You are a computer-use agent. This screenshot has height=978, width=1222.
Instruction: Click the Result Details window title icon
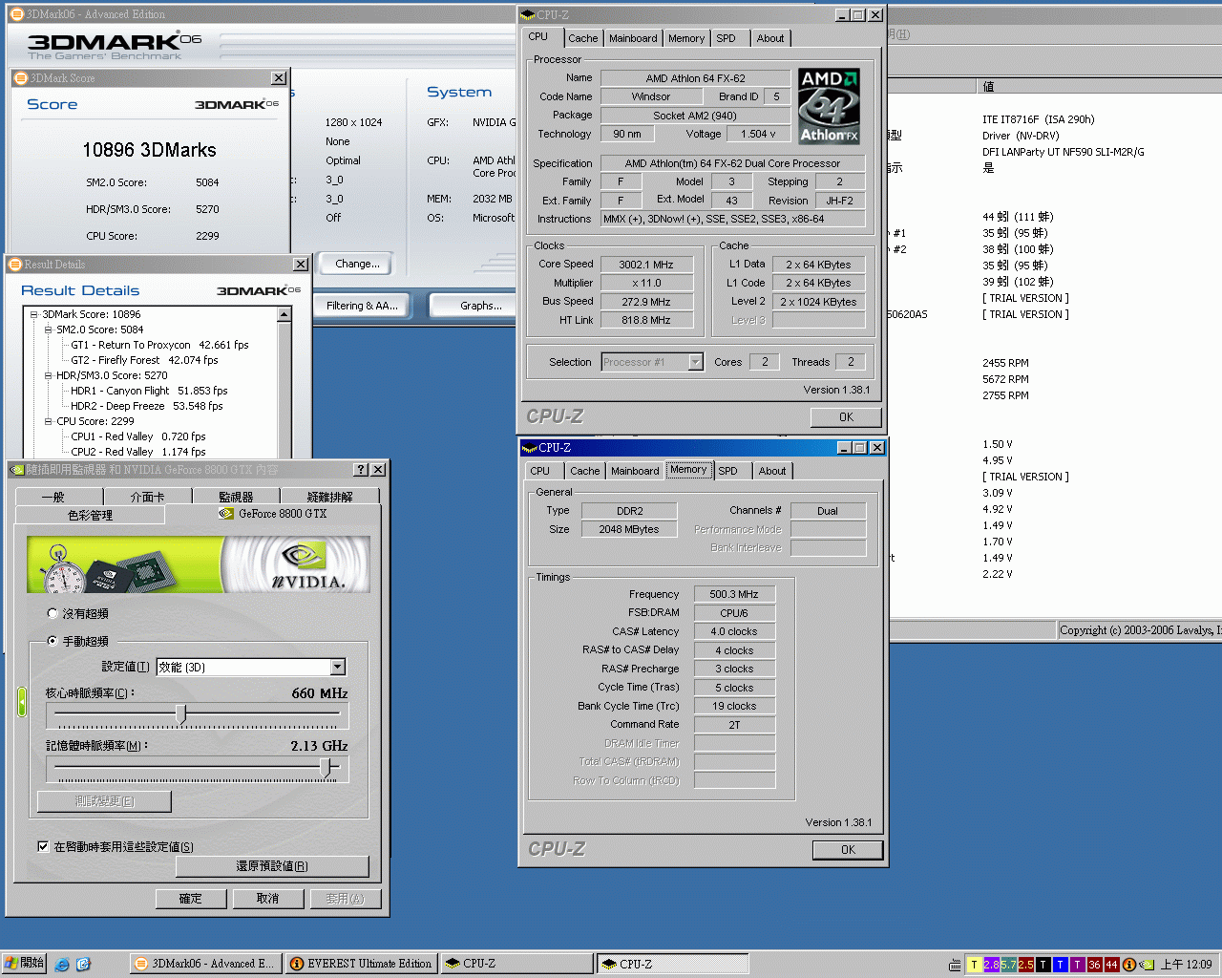click(15, 265)
